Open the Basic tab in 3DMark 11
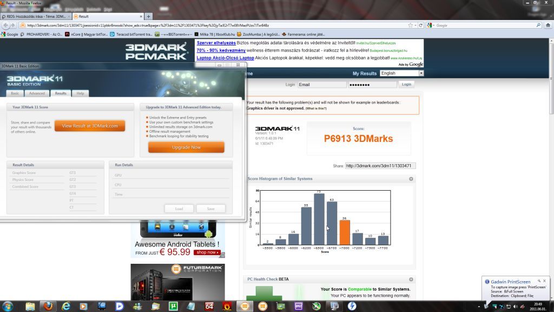This screenshot has height=312, width=554. pos(15,93)
